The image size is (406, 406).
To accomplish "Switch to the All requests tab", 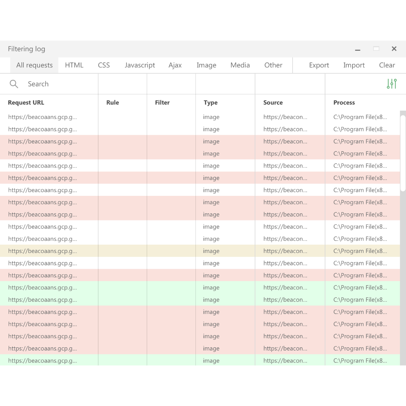I will 34,65.
